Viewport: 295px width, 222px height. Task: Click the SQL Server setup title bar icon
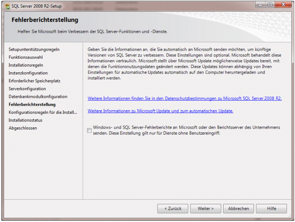click(x=7, y=6)
